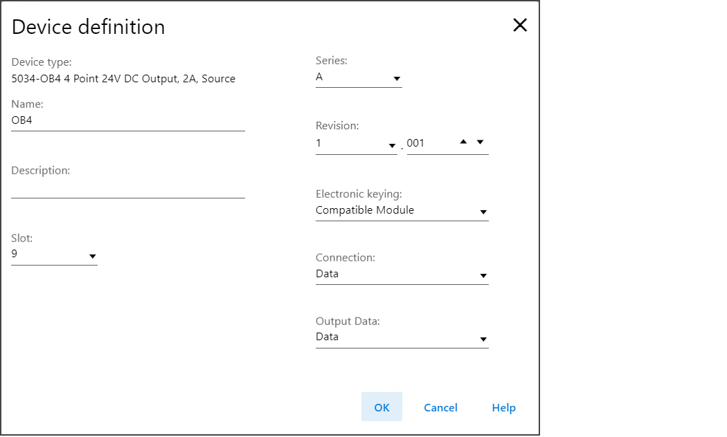Click the Revision label
727x437 pixels.
[337, 126]
